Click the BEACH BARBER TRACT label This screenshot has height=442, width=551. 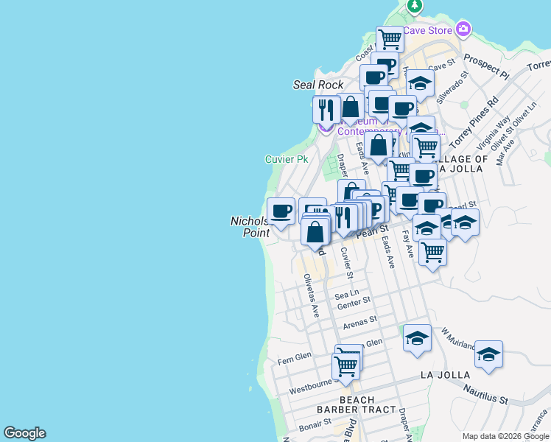click(x=357, y=404)
